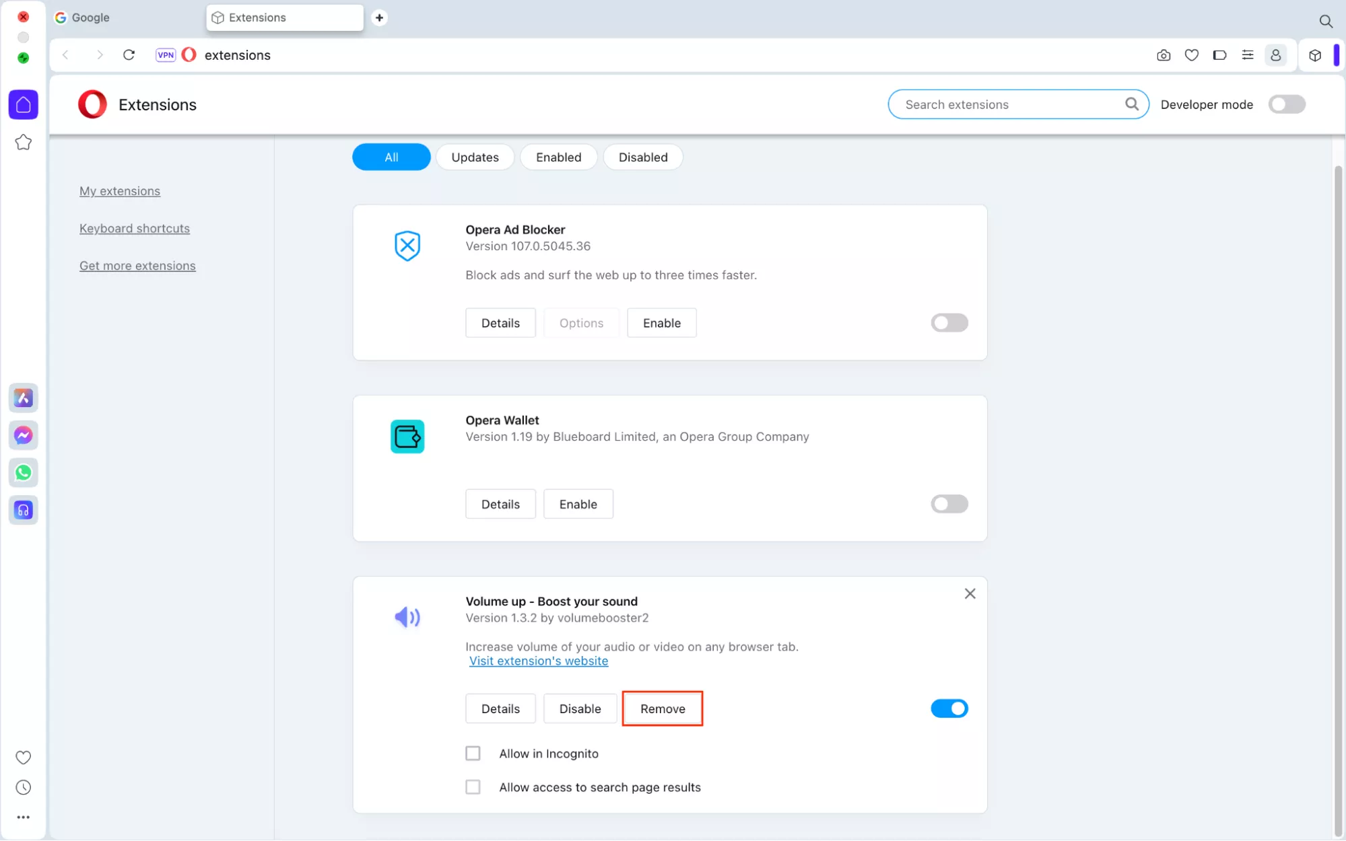Toggle Developer mode switch
The image size is (1346, 841).
coord(1287,104)
